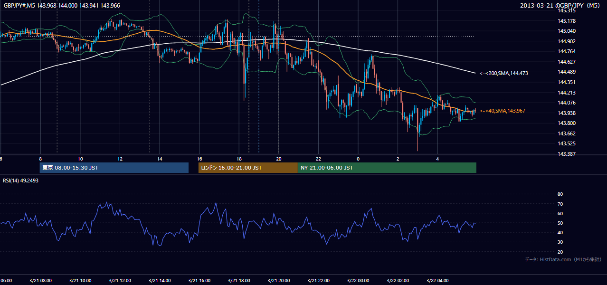Image resolution: width=607 pixels, height=285 pixels.
Task: Click the 143.662 price axis label
Action: click(566, 133)
